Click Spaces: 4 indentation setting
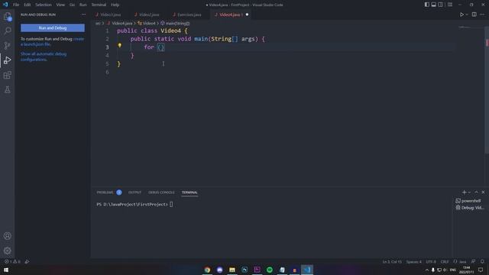Viewport: 489px width, 275px height. pos(413,261)
